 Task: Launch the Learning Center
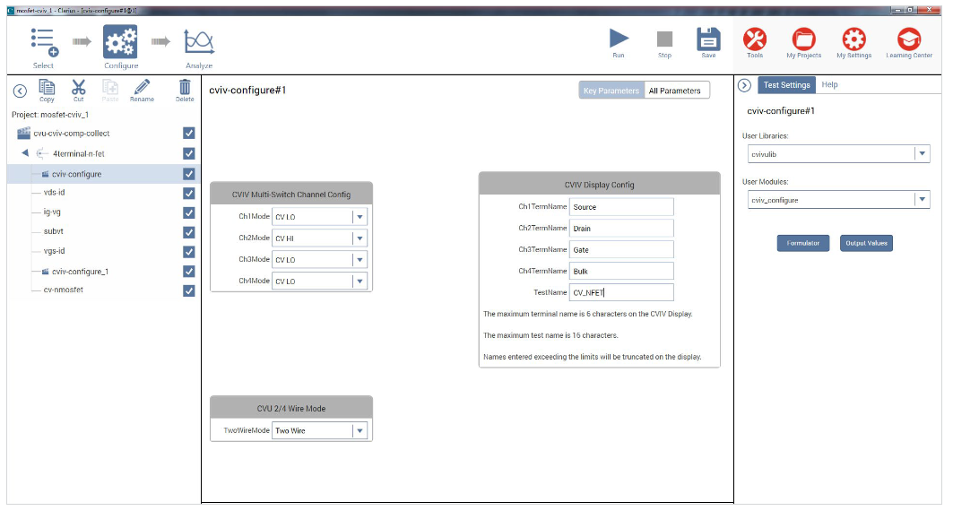point(909,39)
